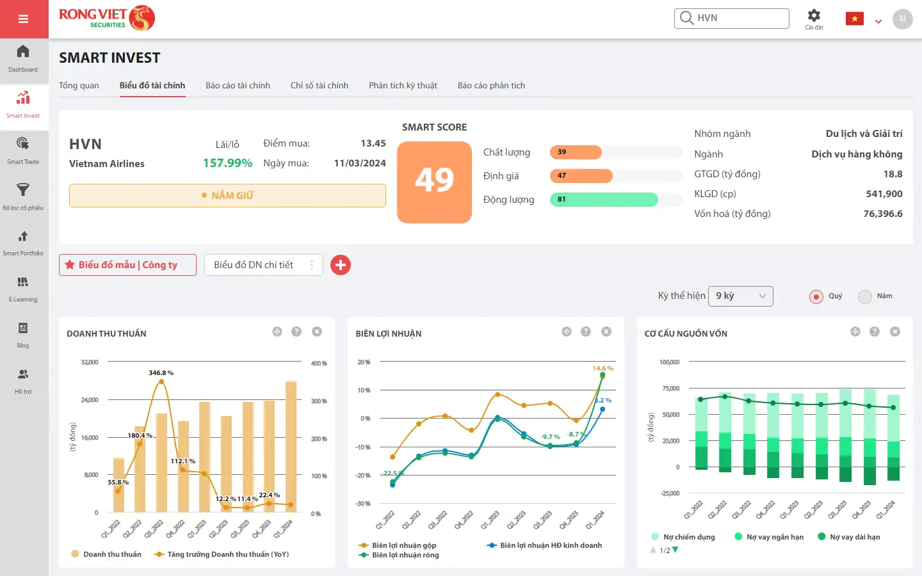
Task: Click the Vốn hoá value 76,396.6
Action: click(x=883, y=214)
